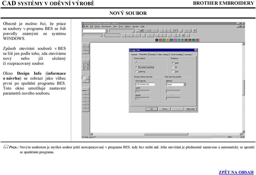This screenshot has height=175, width=256.
Task: Click the Save floppy disk icon
Action: click(x=149, y=31)
